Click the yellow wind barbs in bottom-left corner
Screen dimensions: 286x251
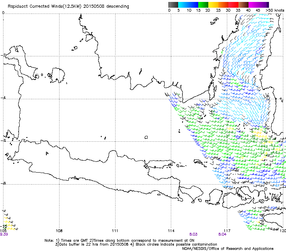9,222
